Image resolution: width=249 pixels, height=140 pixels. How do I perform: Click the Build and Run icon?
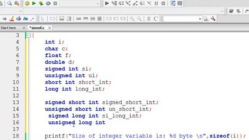point(41,3)
